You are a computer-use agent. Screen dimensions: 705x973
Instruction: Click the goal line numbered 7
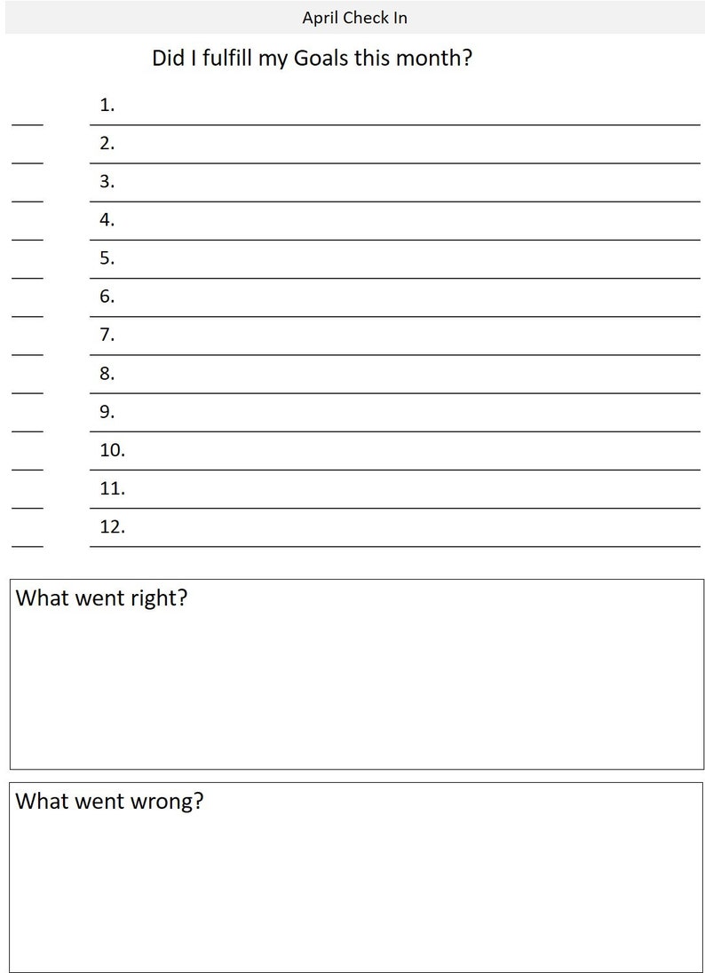click(x=395, y=336)
